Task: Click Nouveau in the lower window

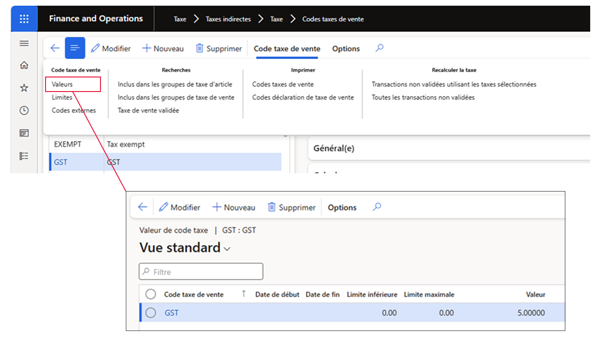Action: 234,207
